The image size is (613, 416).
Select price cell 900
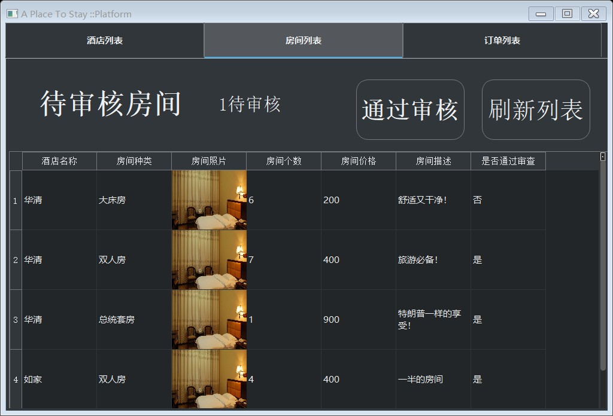359,320
